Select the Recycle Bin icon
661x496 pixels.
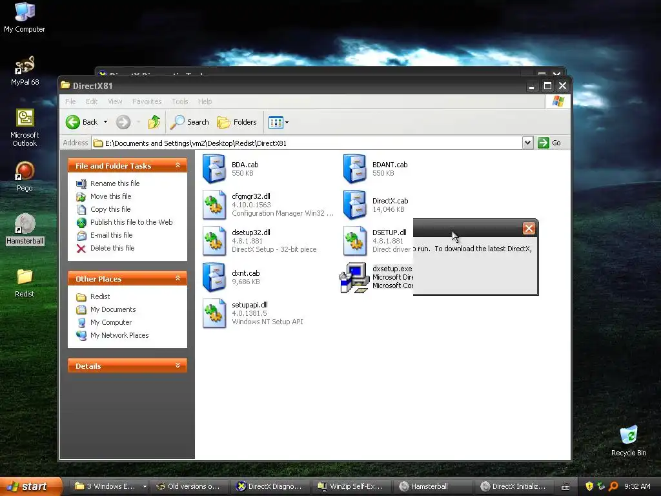click(629, 441)
